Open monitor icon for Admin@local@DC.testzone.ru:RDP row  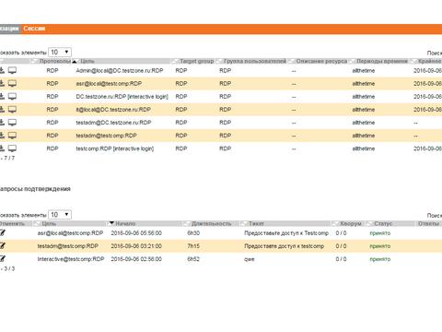[12, 70]
